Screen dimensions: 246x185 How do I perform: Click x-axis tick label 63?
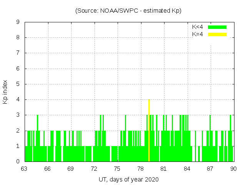click(25, 169)
